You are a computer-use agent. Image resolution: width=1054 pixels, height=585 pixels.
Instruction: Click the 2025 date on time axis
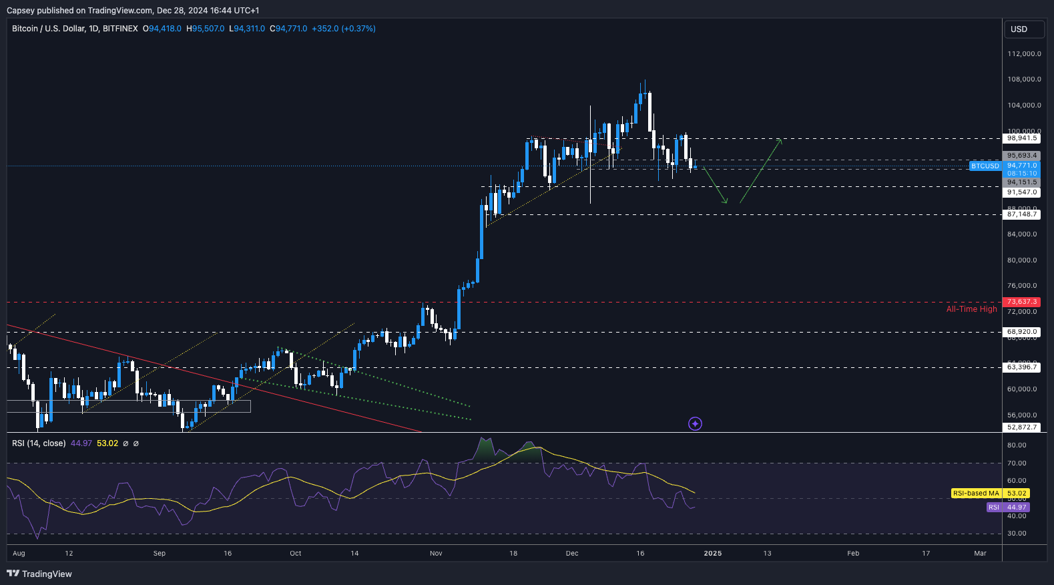[x=712, y=553]
